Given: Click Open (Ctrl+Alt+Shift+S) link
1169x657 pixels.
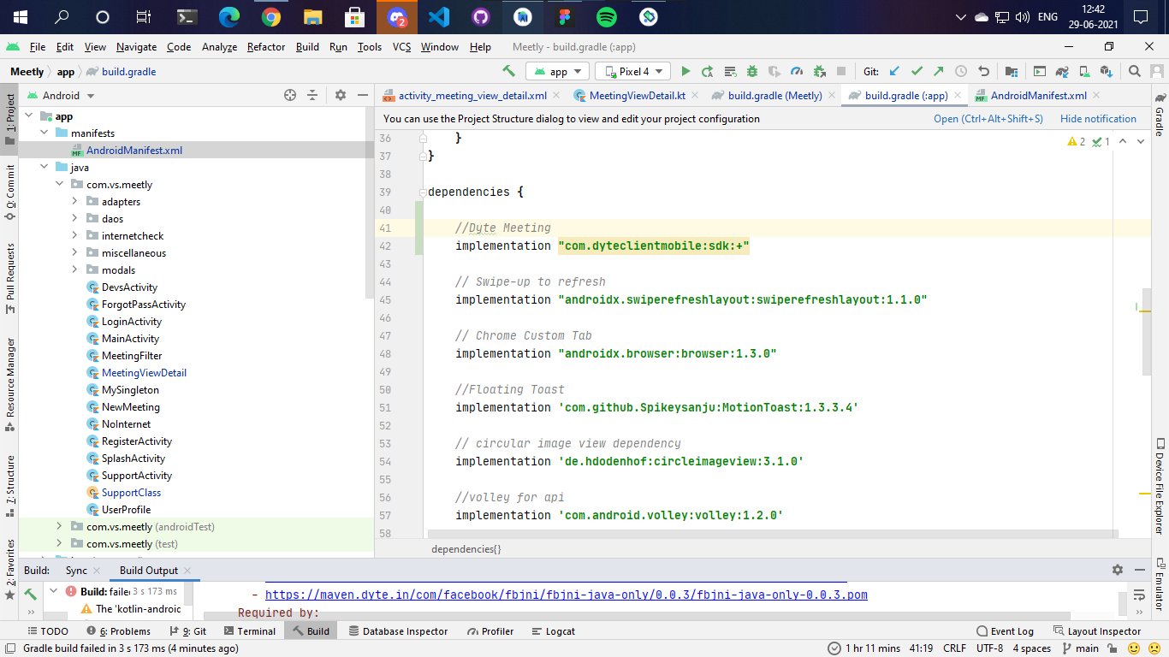Looking at the screenshot, I should point(988,119).
